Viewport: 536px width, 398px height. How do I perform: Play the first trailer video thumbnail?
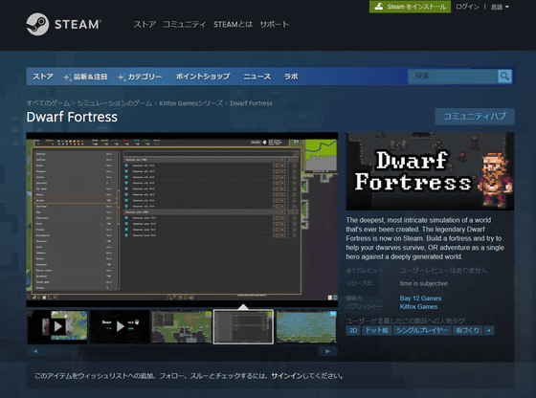pyautogui.click(x=57, y=326)
